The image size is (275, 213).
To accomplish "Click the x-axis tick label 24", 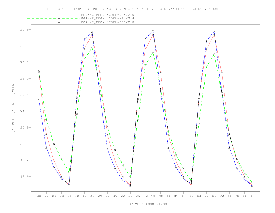I will pos(100,196).
